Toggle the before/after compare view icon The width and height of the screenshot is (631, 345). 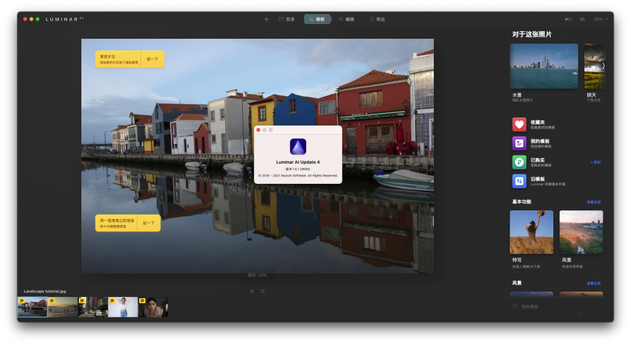568,19
